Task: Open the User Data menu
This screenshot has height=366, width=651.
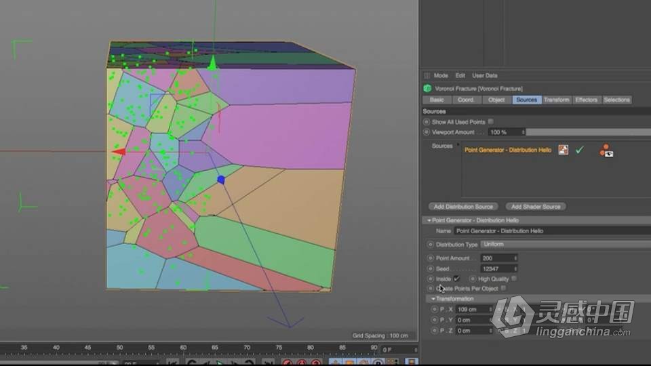Action: 485,76
